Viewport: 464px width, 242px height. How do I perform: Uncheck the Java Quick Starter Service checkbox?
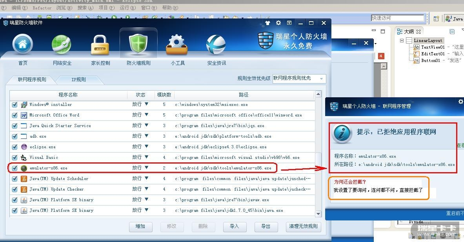pos(15,126)
